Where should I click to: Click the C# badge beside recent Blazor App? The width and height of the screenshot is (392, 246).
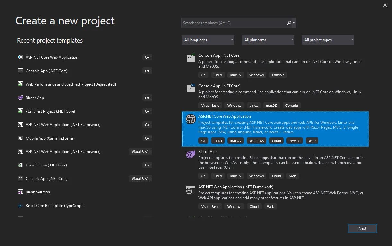pos(147,98)
